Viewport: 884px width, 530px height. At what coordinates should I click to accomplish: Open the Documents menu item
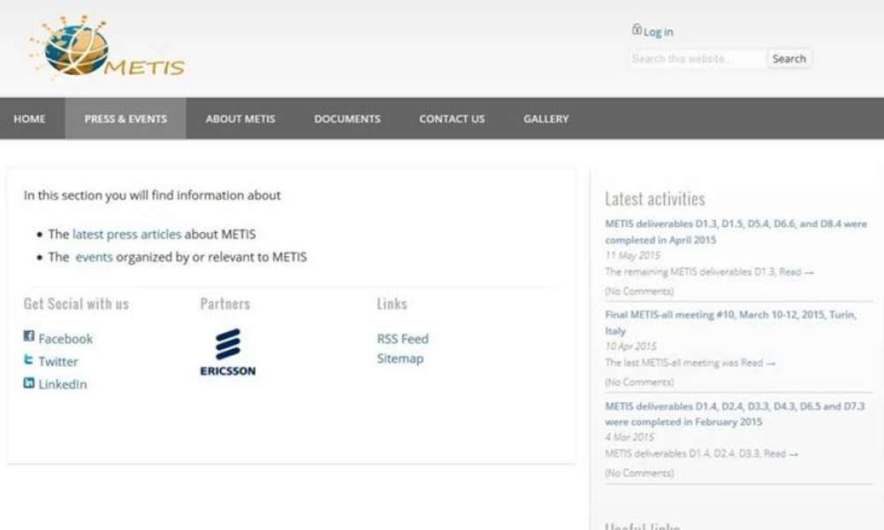click(x=347, y=118)
